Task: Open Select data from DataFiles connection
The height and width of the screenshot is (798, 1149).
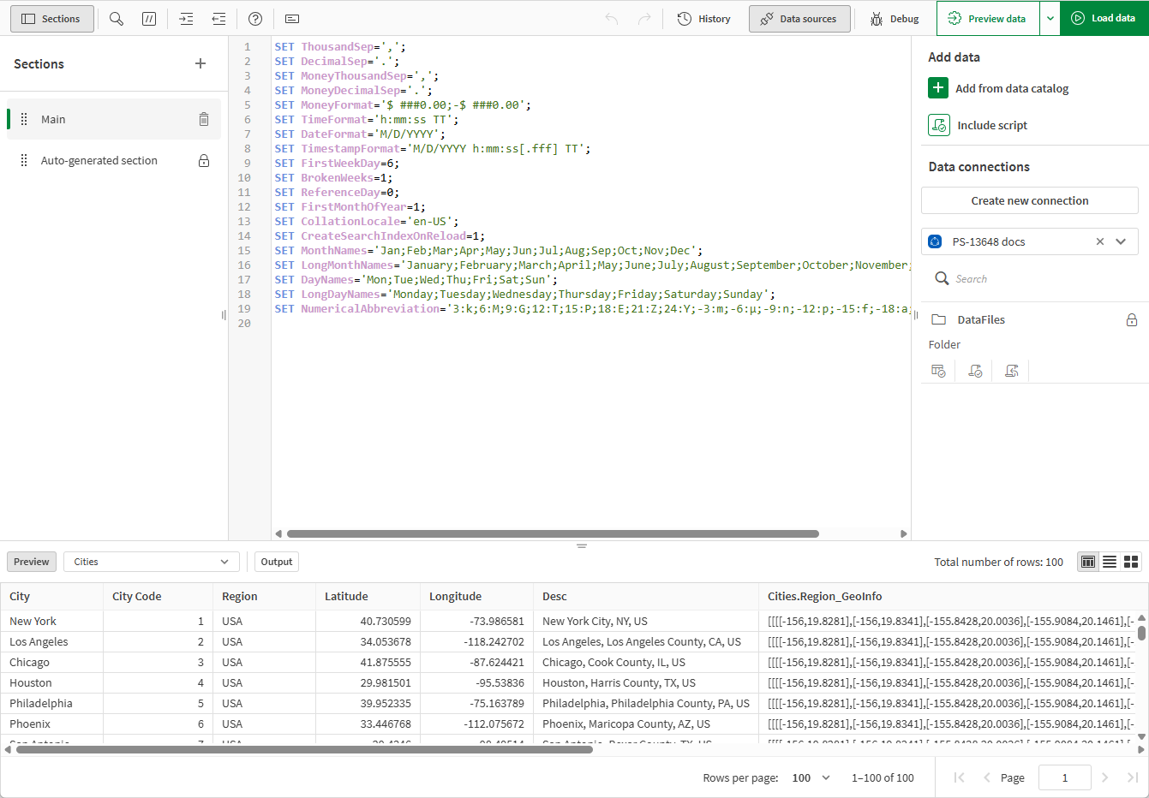Action: pos(938,370)
